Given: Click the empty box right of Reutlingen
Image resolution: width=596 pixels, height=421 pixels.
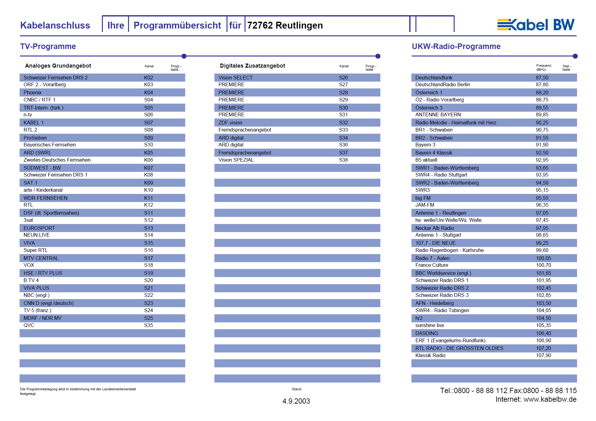Looking at the screenshot, I should pos(435,25).
